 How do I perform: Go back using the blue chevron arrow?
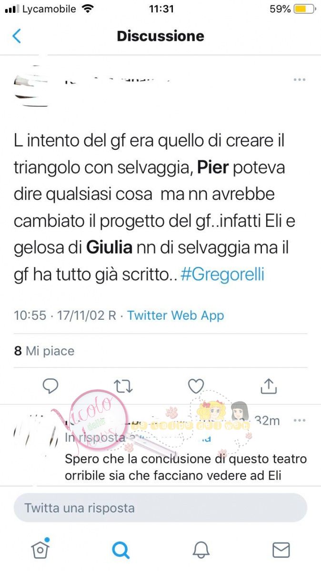pos(17,36)
